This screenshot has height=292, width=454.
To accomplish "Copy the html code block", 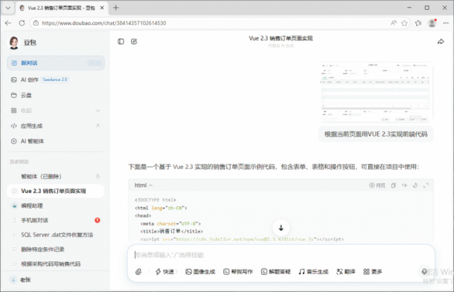I will click(394, 185).
